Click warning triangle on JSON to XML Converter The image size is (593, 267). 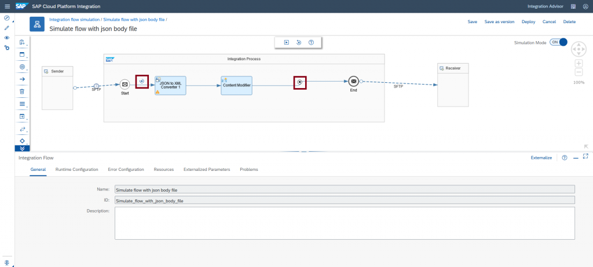click(x=158, y=92)
